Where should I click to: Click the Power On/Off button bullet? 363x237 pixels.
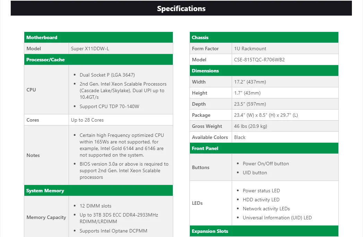click(266, 164)
